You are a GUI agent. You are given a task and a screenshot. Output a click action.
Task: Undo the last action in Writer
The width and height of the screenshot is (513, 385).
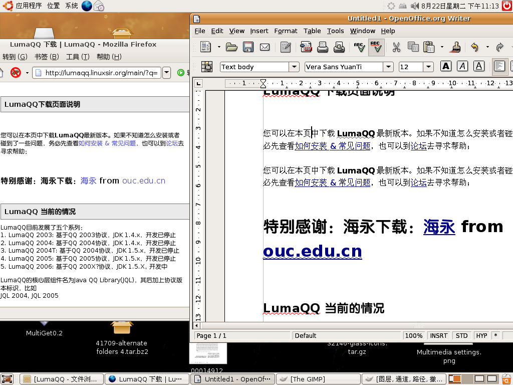475,47
